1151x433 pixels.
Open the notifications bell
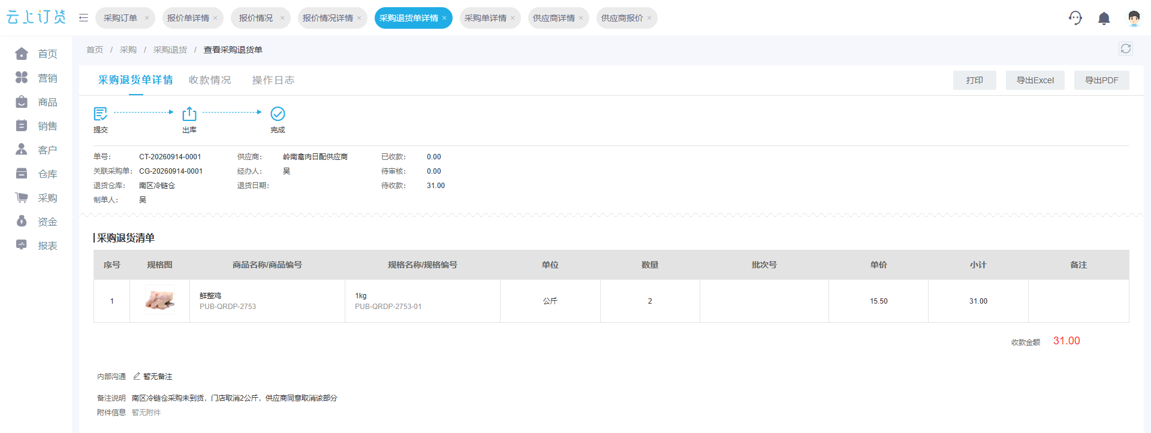[x=1104, y=19]
